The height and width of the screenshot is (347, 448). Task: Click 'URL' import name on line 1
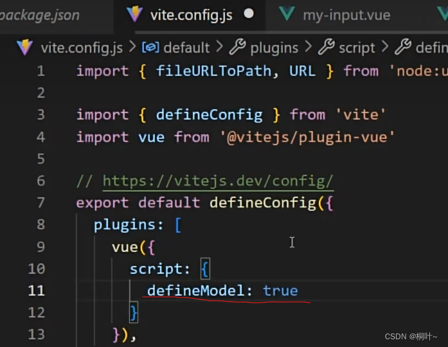302,71
